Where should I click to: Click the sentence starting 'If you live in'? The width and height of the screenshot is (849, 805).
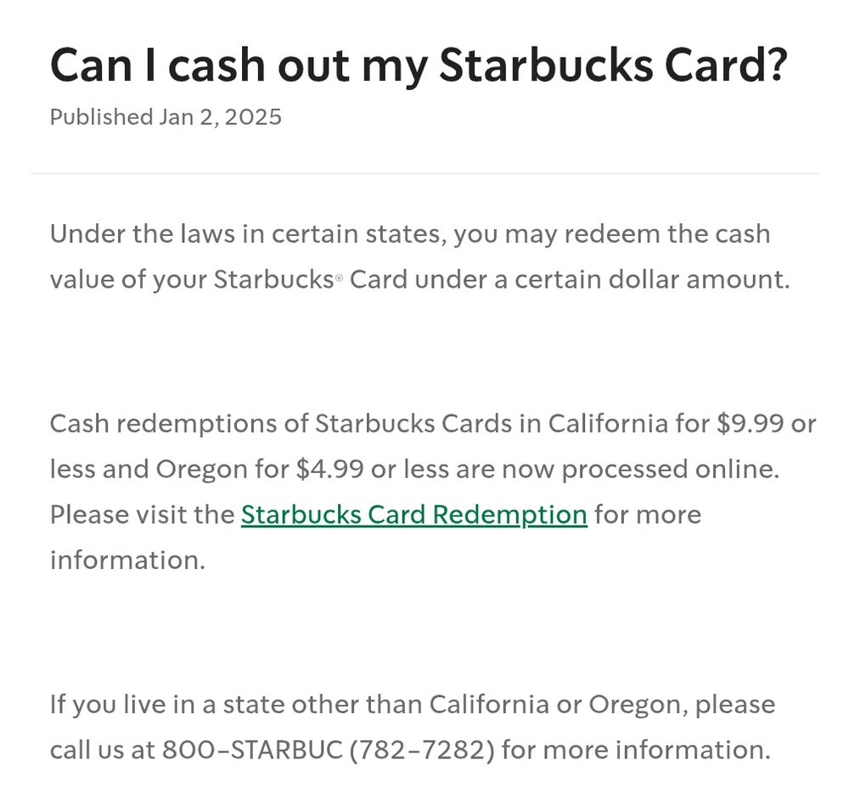[413, 727]
